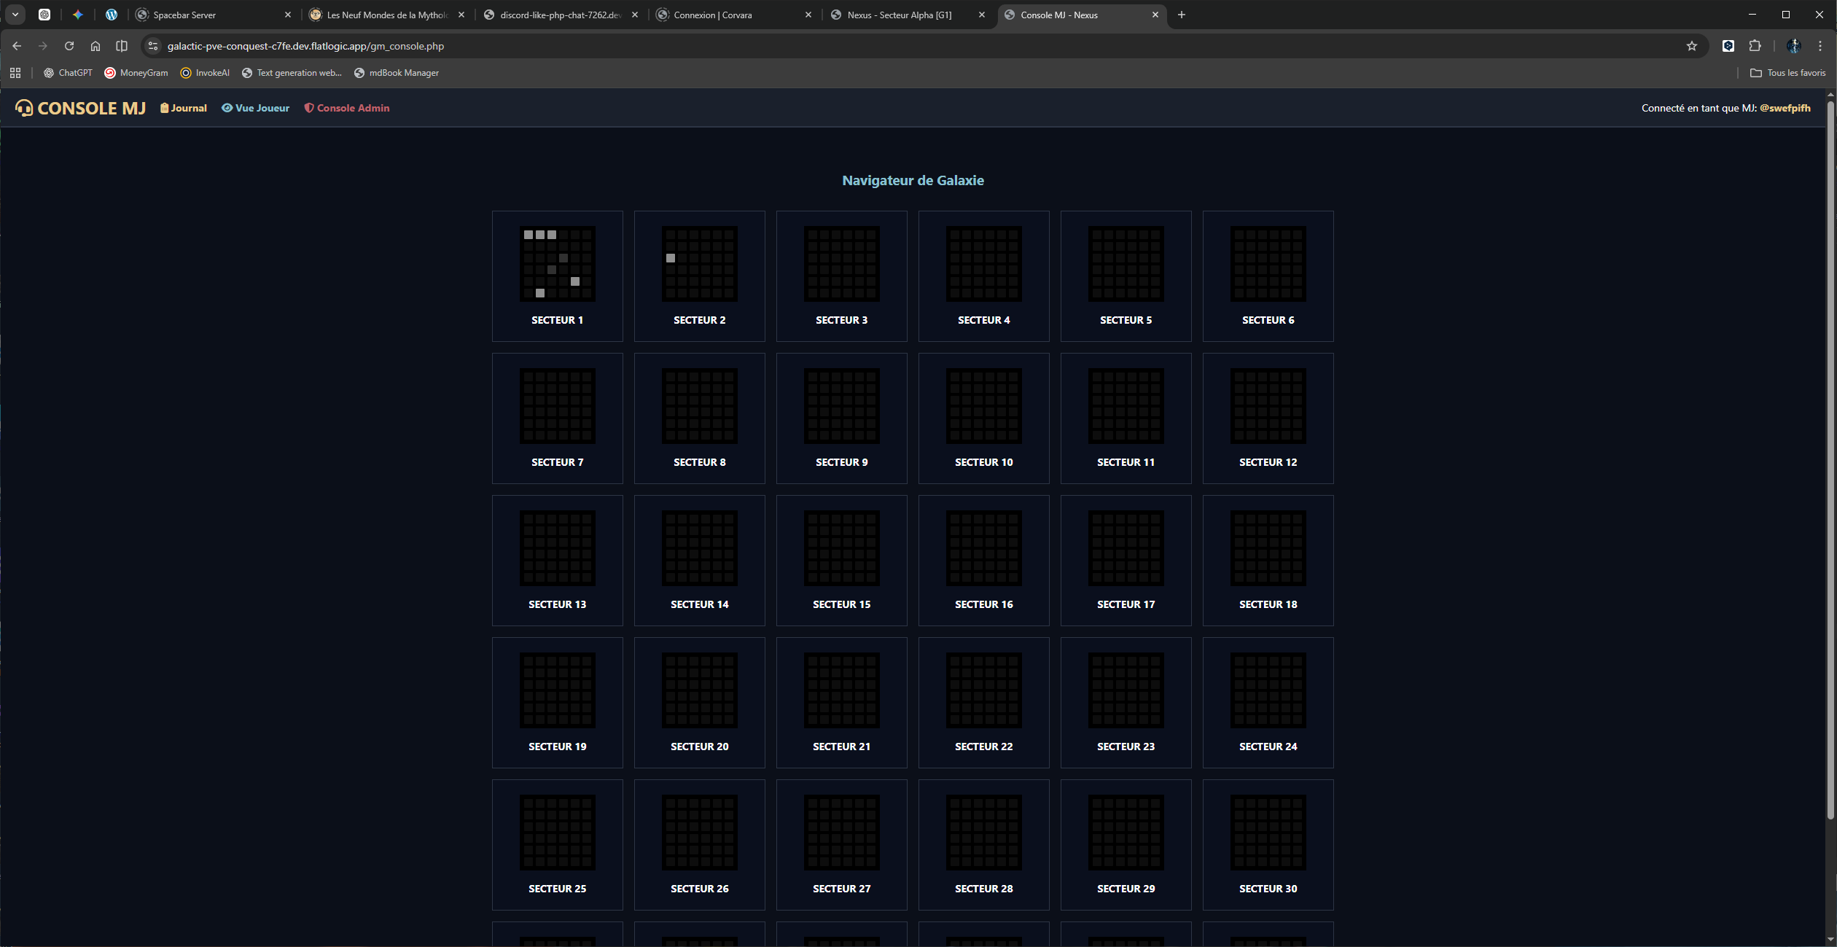Open the browser extensions puzzle icon

point(1755,46)
